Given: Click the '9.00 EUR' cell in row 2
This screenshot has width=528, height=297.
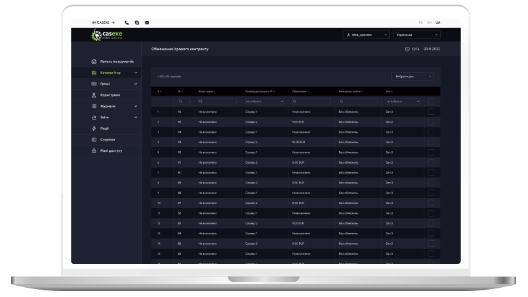Looking at the screenshot, I should (x=298, y=122).
